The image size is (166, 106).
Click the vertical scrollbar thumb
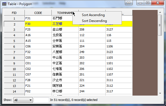click(x=160, y=25)
